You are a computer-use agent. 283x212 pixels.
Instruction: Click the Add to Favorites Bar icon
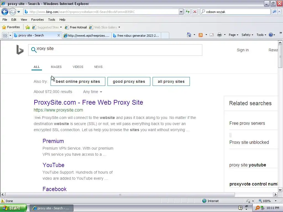tap(28, 27)
